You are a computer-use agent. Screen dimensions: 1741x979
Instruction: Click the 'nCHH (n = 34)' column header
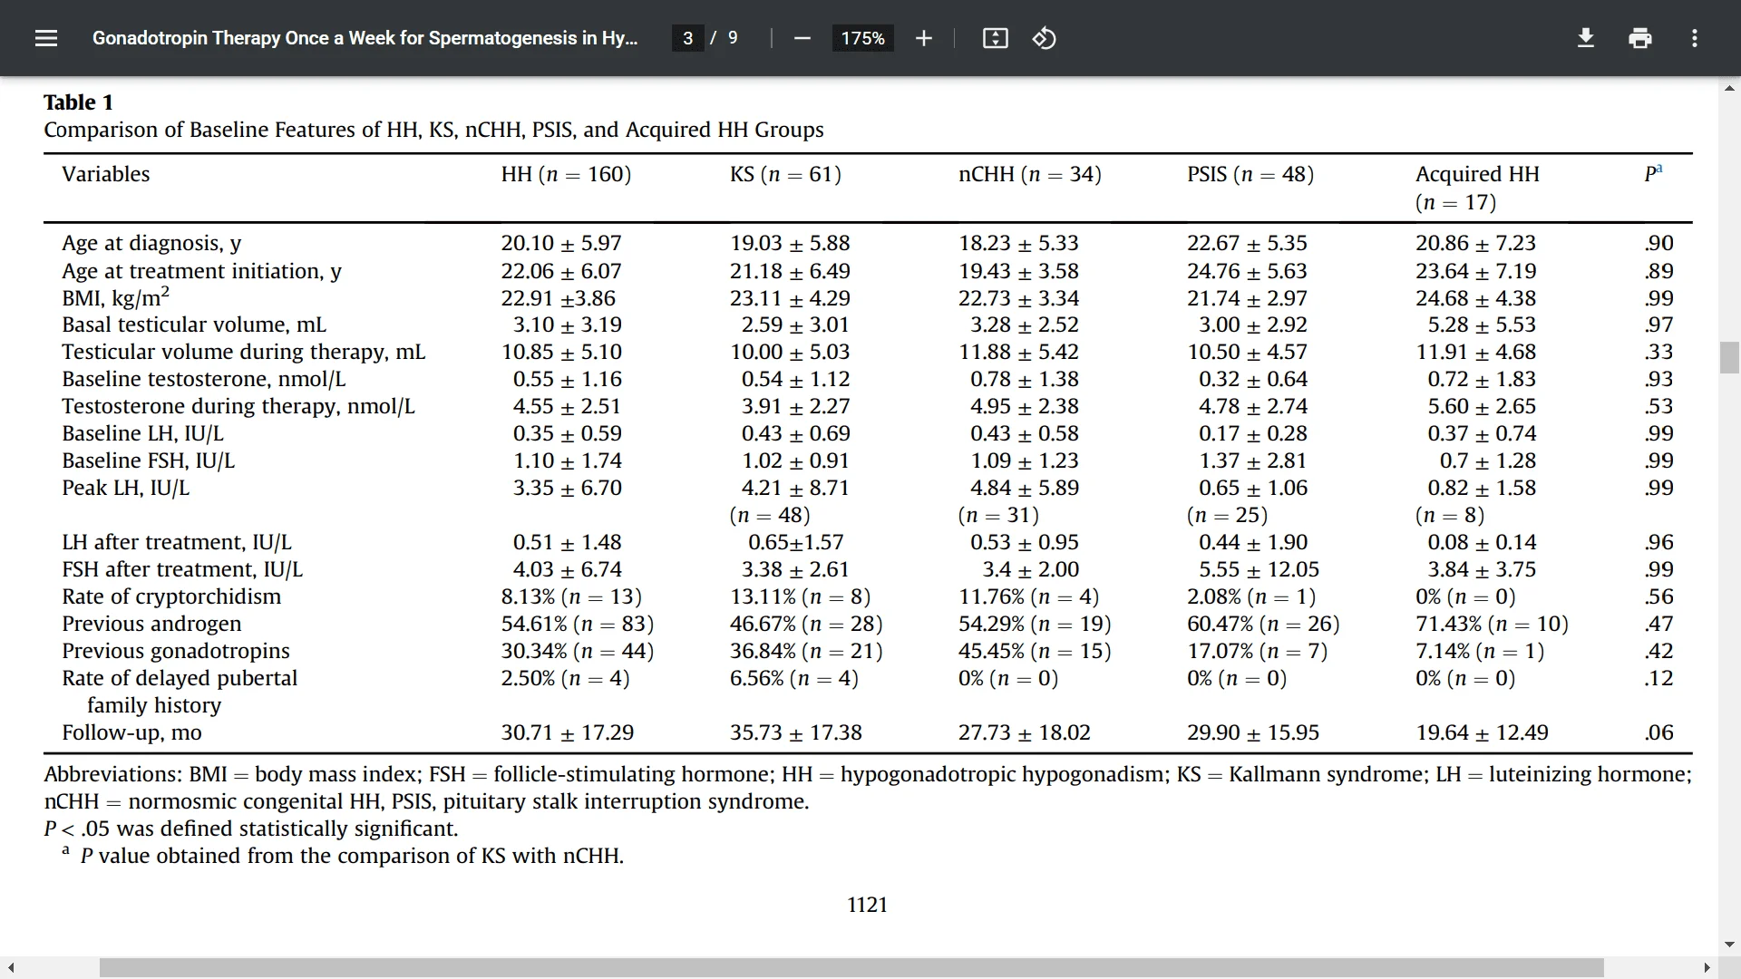[1030, 174]
